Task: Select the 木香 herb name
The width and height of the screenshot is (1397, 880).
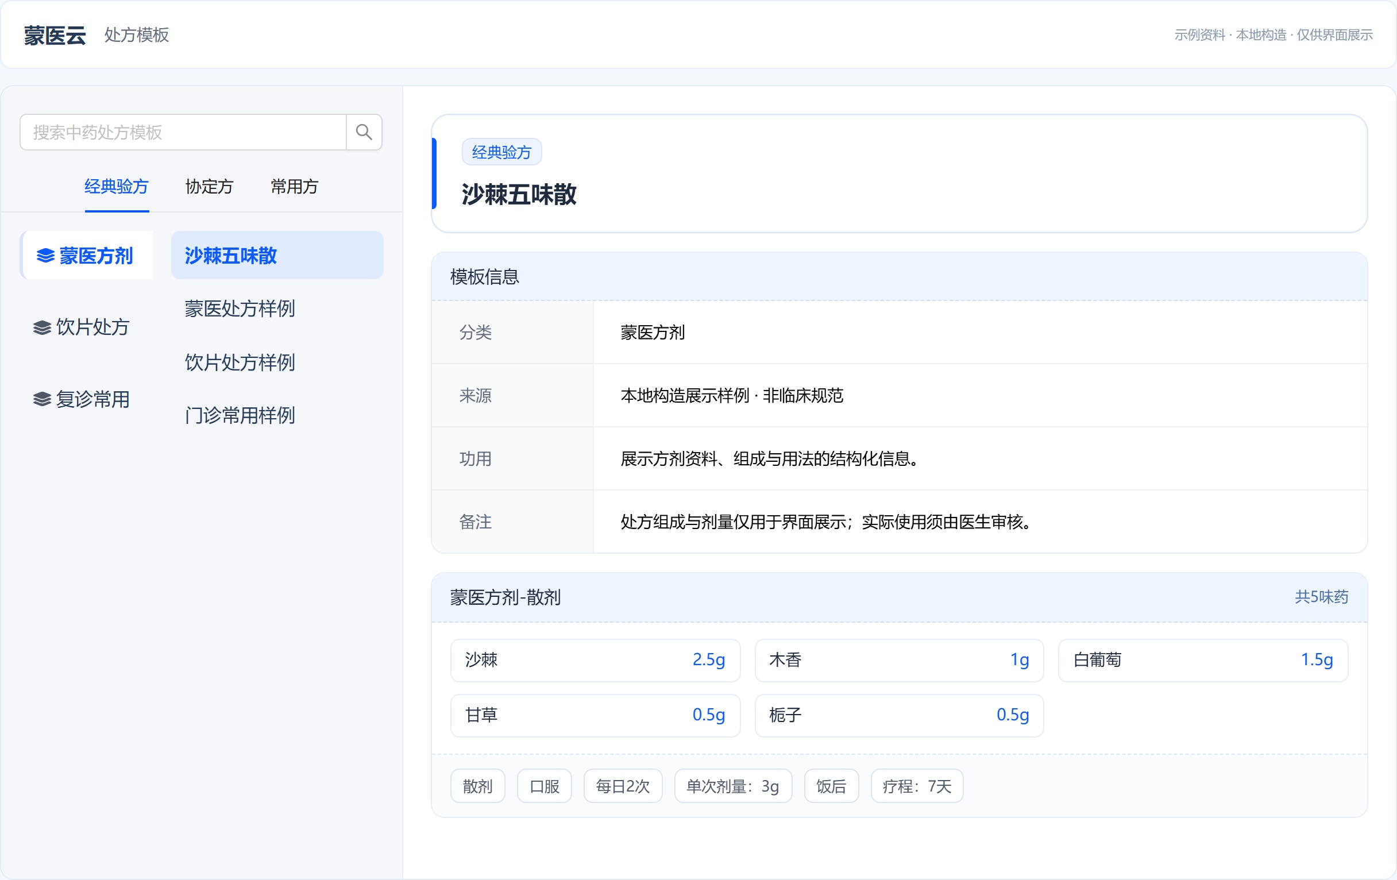Action: pos(785,661)
